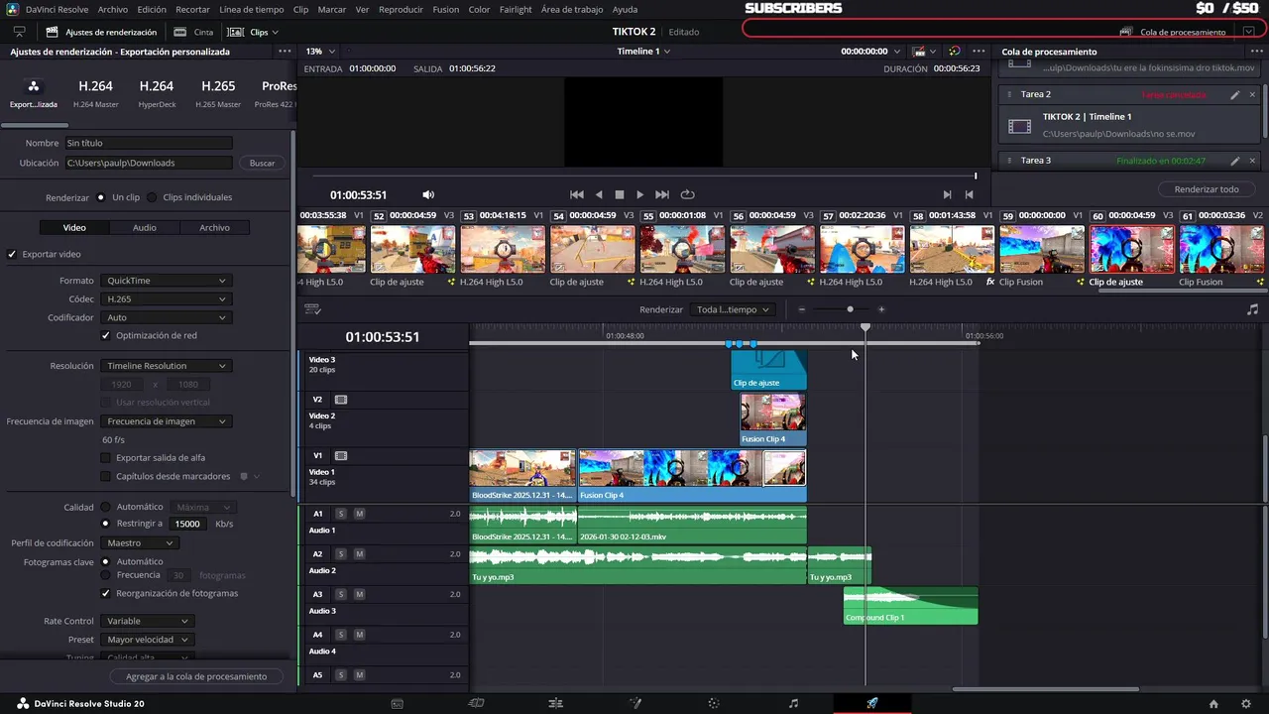Open the Reproducir menu
Screen dimensions: 1269x714
(x=401, y=9)
